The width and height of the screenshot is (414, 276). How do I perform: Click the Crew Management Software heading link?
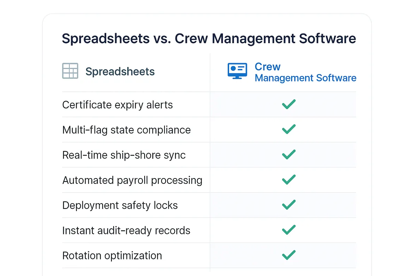(x=305, y=72)
